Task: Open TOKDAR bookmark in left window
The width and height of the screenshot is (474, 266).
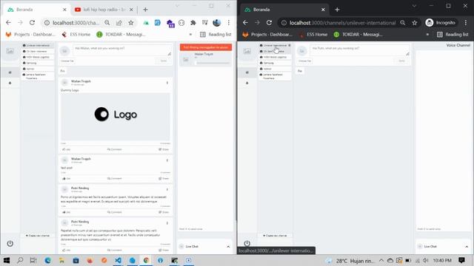Action: [121, 35]
